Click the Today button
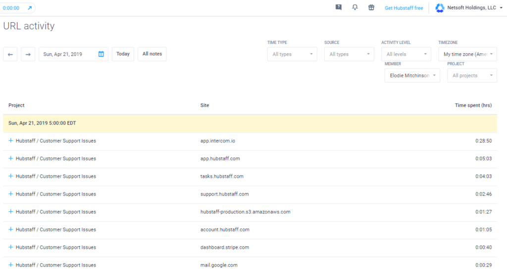 tap(123, 54)
